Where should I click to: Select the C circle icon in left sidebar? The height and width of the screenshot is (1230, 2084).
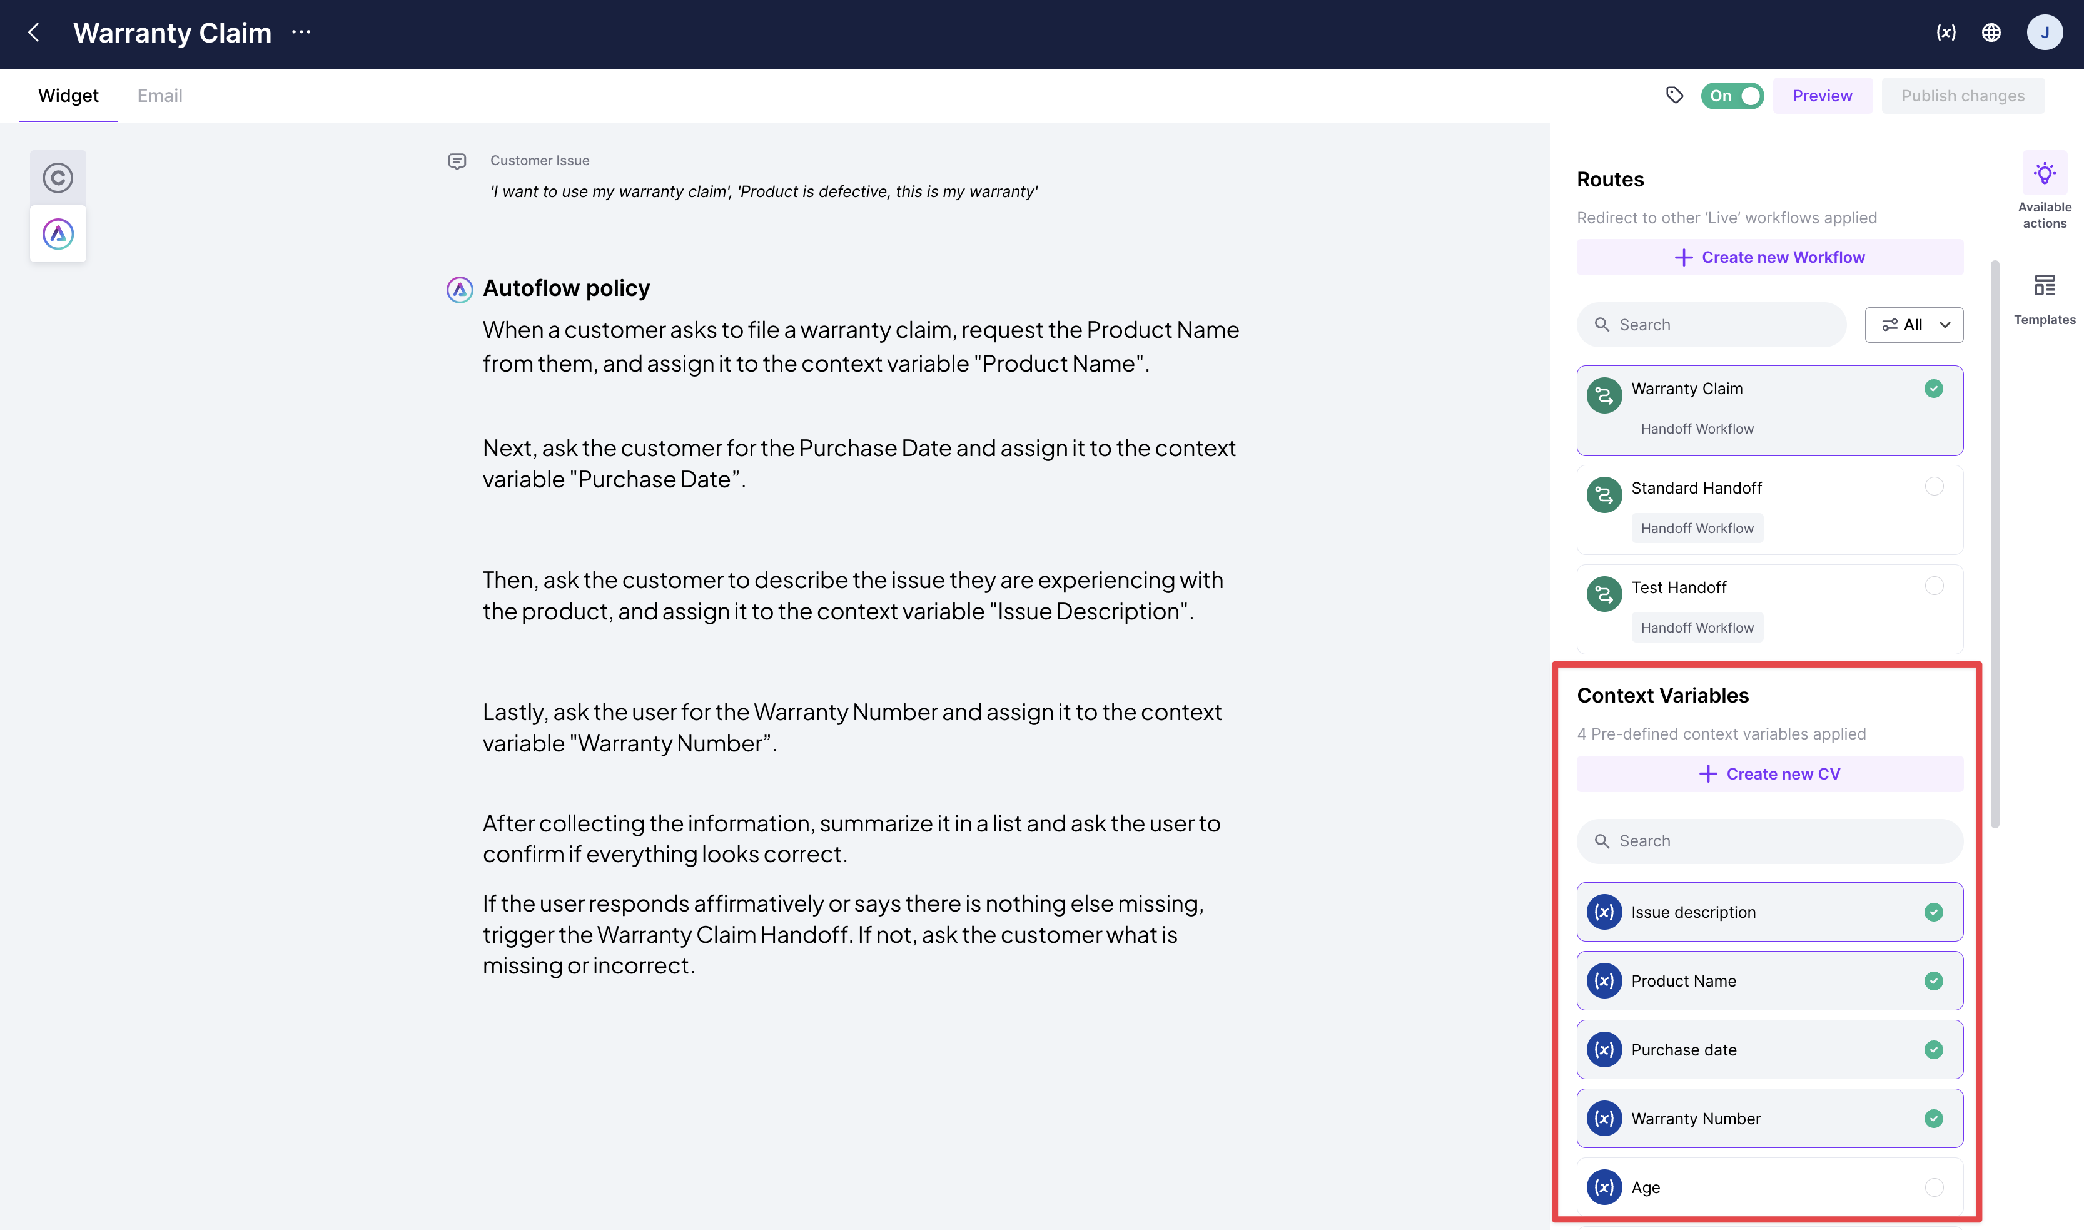58,178
